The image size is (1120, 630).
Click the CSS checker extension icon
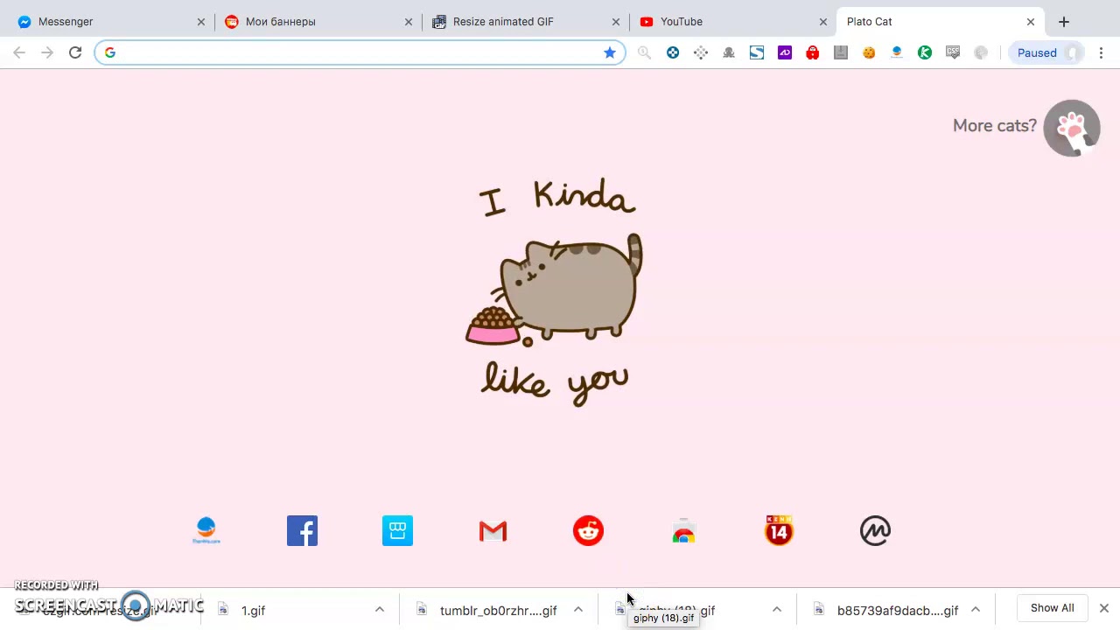(x=953, y=52)
